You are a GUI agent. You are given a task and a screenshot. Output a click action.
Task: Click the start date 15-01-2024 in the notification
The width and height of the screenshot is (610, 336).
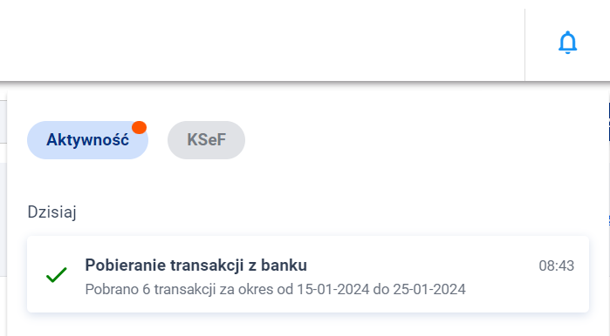(333, 290)
